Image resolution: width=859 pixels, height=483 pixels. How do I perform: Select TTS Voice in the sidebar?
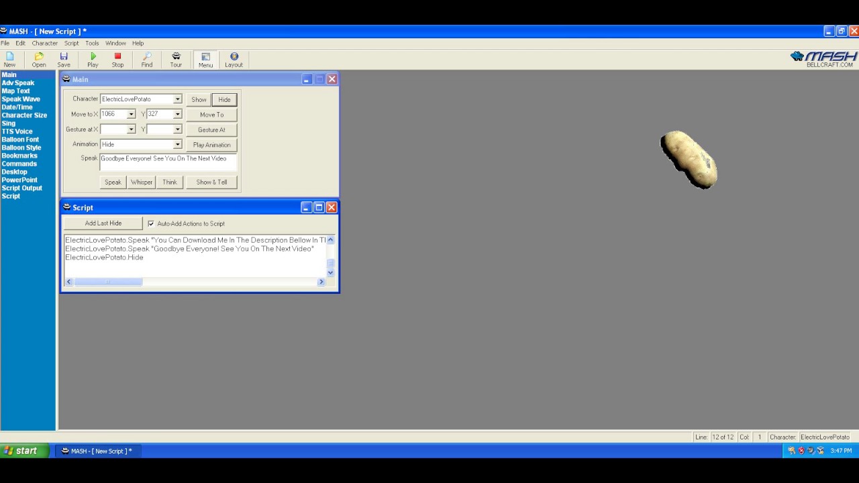(17, 131)
